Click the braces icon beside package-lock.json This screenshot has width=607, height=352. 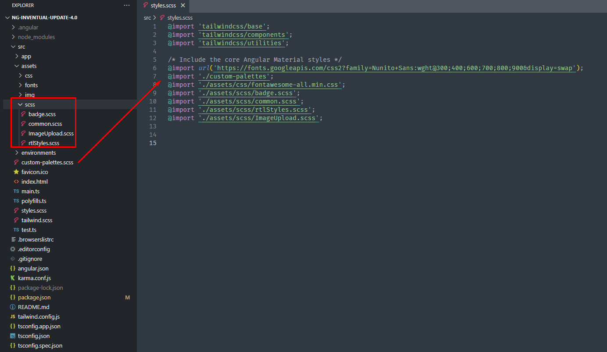[13, 288]
